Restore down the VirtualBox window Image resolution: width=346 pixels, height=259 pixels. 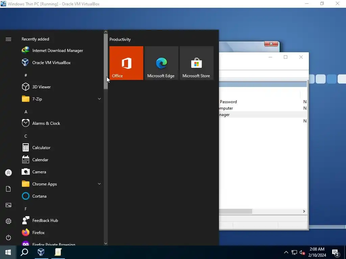pos(322,3)
